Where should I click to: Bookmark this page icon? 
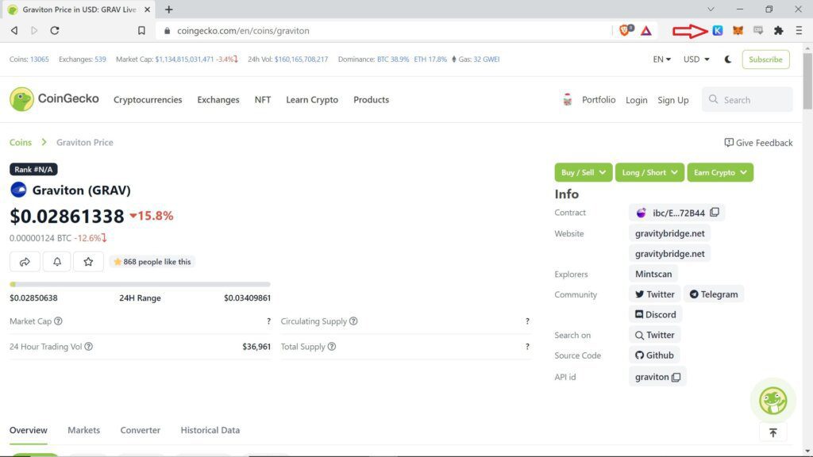pos(141,31)
